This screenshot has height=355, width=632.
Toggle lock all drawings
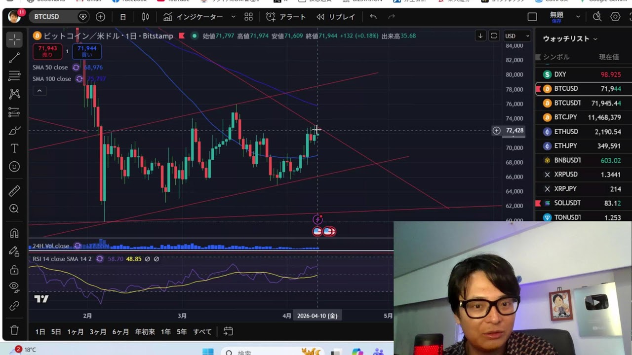(14, 270)
